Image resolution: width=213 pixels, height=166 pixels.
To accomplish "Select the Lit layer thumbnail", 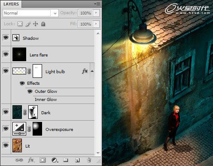I will 17,145.
